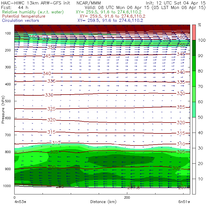This screenshot has width=207, height=207.
Task: Click the '300' pressure axis tick label
Action: (8, 67)
